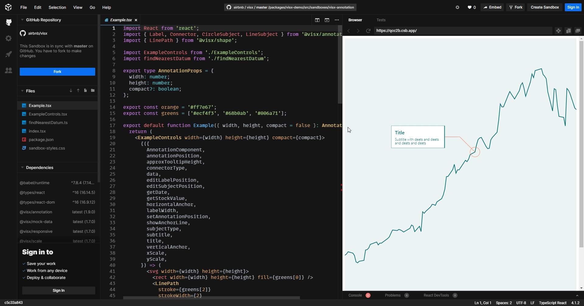This screenshot has width=584, height=306.
Task: Export sandbox with the download arrow icon
Action: click(x=71, y=90)
